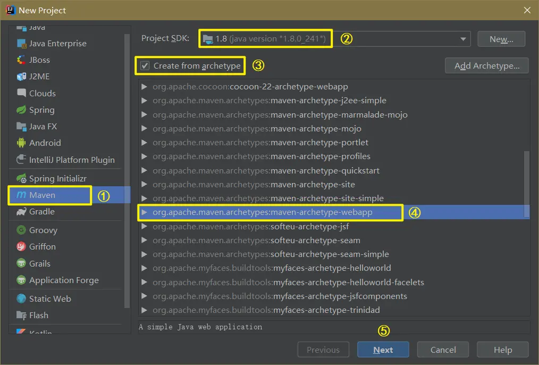This screenshot has width=539, height=365.
Task: Click the Cancel button
Action: 443,350
